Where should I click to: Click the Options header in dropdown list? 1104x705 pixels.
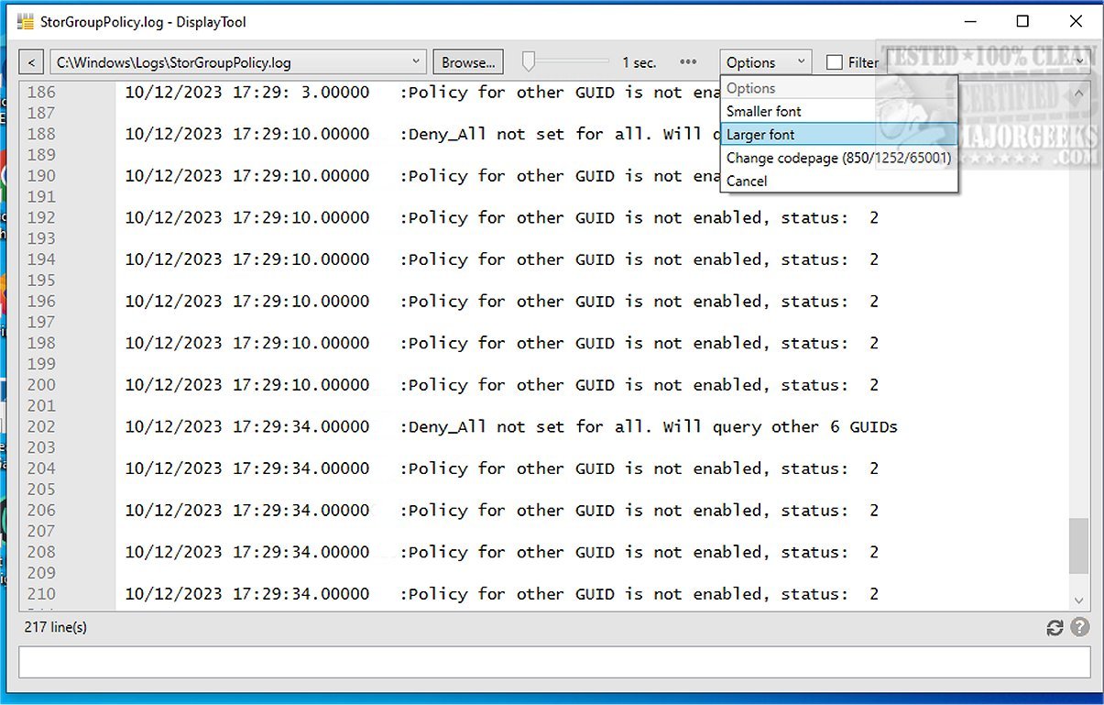tap(838, 88)
